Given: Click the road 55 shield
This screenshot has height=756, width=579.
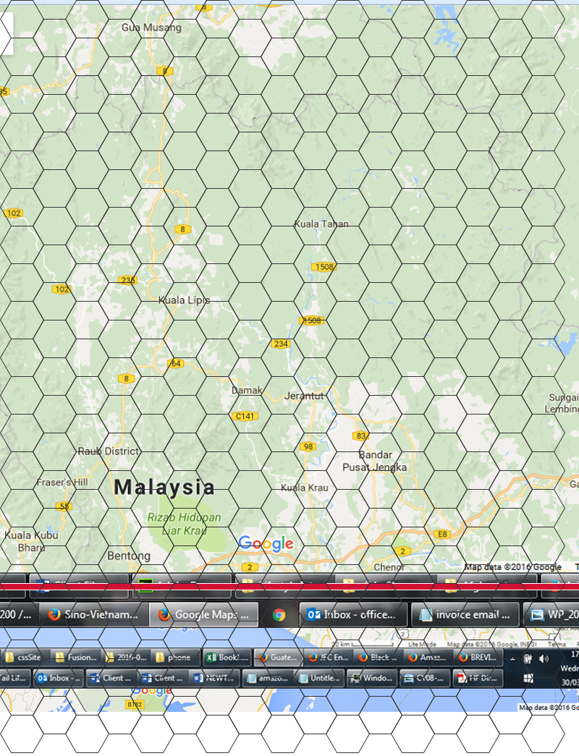Looking at the screenshot, I should [x=64, y=506].
